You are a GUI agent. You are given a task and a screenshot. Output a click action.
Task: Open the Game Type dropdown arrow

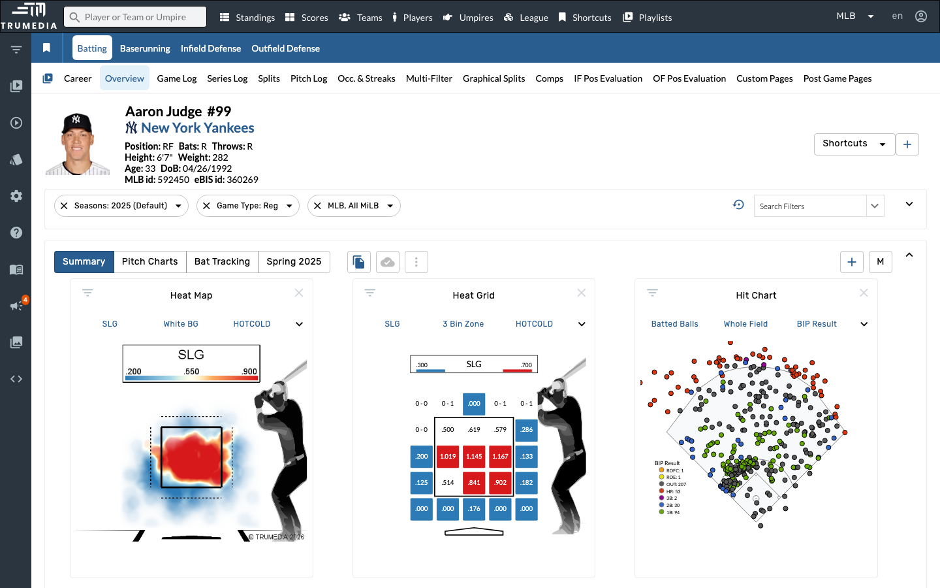[289, 206]
